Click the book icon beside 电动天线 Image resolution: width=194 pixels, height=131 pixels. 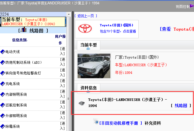coord(2,52)
